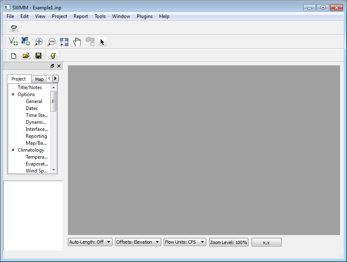Viewport: 347px width, 262px height.
Task: Select Time Steps tree item
Action: coord(37,115)
